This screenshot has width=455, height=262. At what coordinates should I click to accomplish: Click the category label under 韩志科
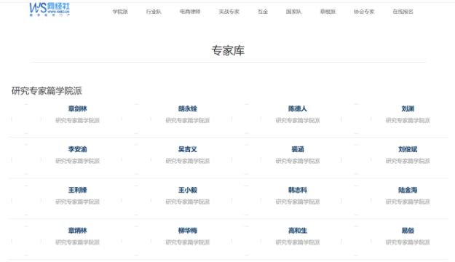298,202
